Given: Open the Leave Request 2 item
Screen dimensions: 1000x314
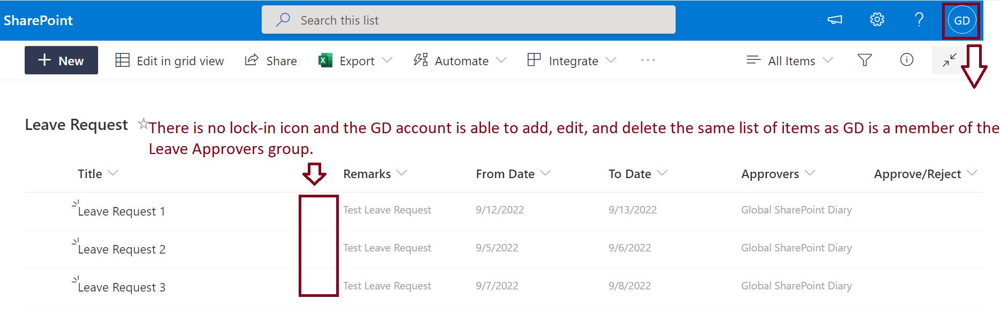Looking at the screenshot, I should [x=122, y=250].
